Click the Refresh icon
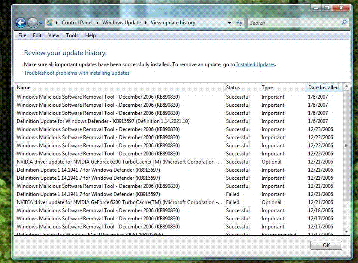358x263 pixels. click(239, 23)
